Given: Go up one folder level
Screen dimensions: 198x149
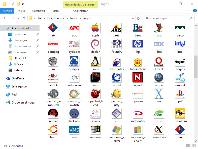Looking at the screenshot, I should point(24,18).
